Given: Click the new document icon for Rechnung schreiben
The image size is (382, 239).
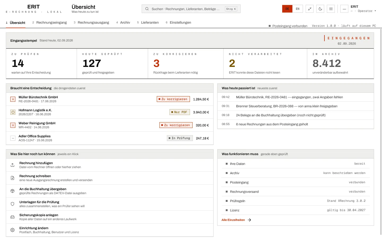Looking at the screenshot, I should pyautogui.click(x=12, y=178).
